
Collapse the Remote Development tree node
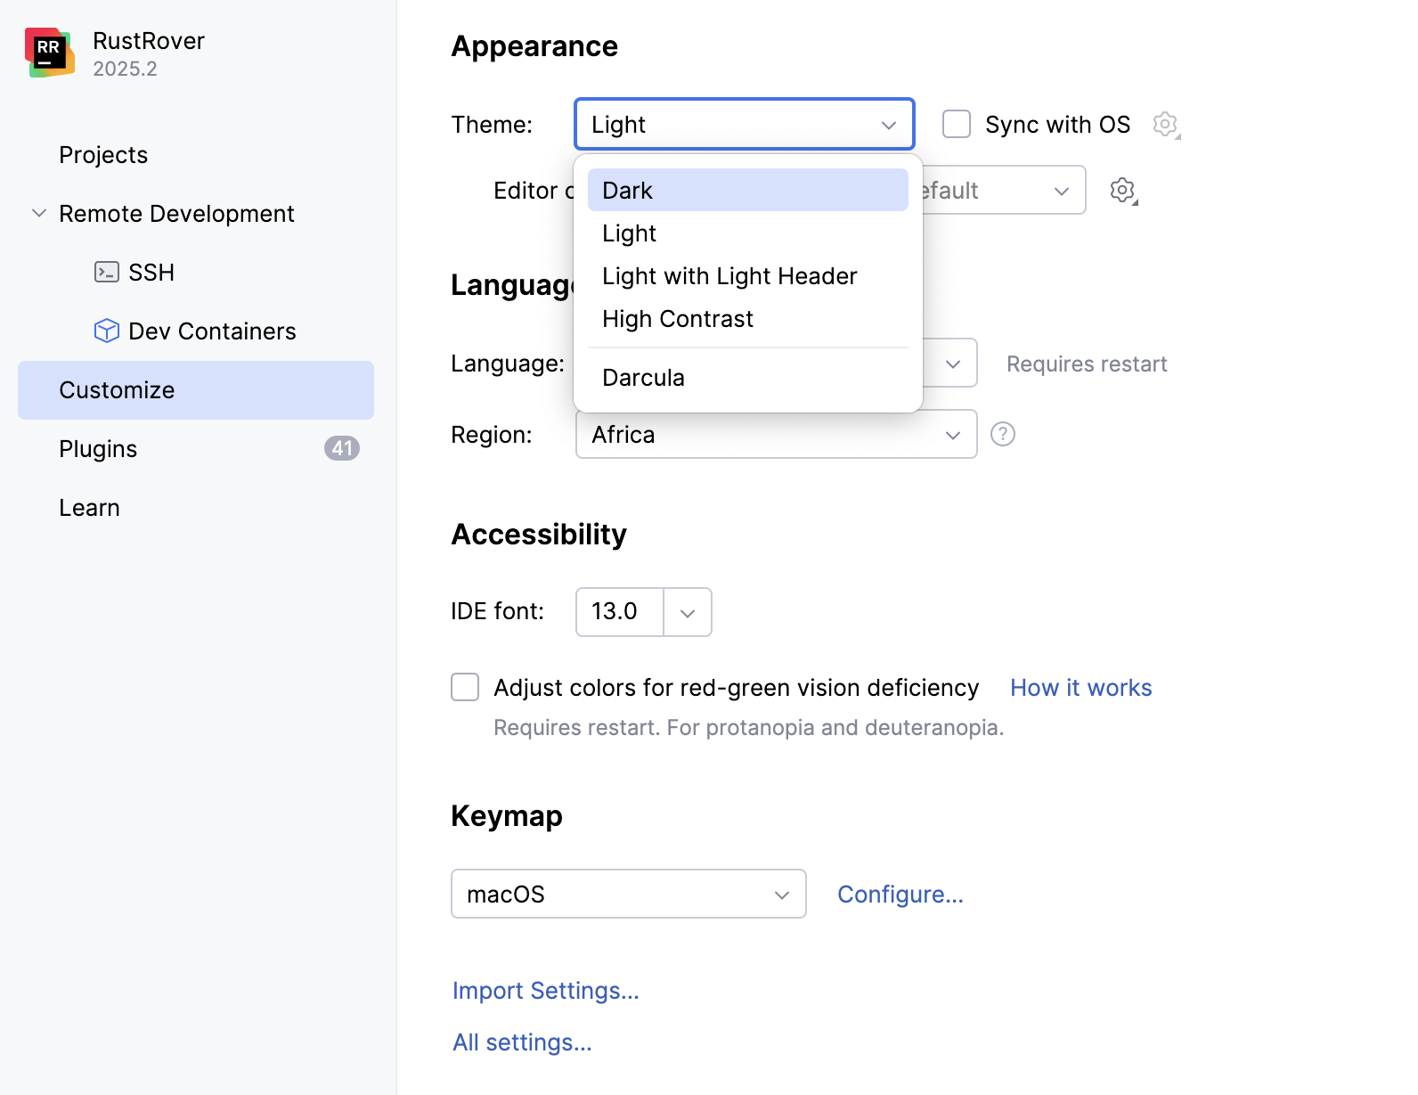pyautogui.click(x=39, y=214)
